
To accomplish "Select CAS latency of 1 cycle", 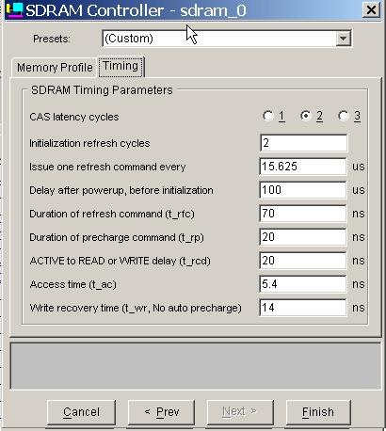I will 268,116.
